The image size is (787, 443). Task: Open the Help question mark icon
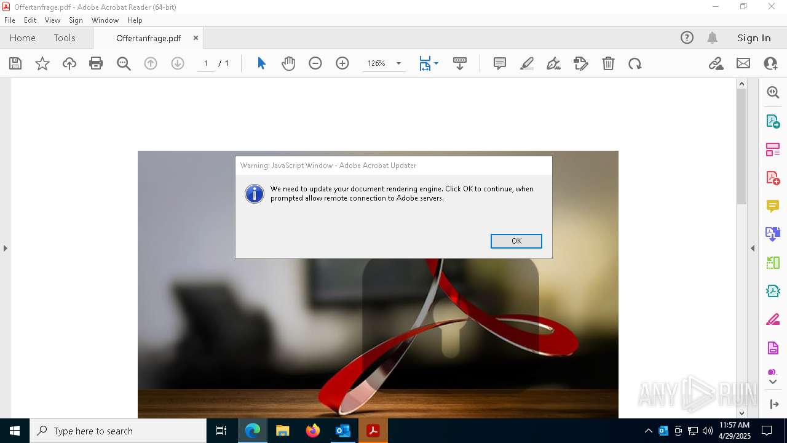click(x=687, y=38)
